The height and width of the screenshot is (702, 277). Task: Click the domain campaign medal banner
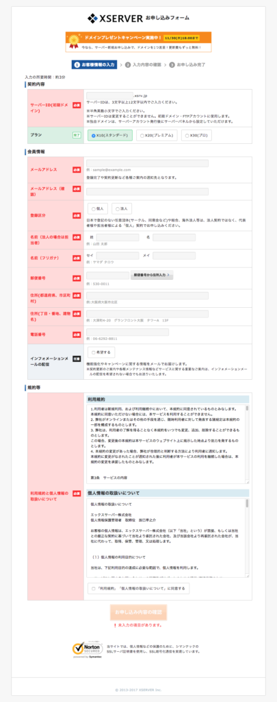click(x=138, y=42)
